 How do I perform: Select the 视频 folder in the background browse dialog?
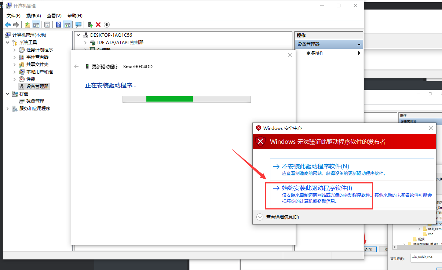coord(421,239)
